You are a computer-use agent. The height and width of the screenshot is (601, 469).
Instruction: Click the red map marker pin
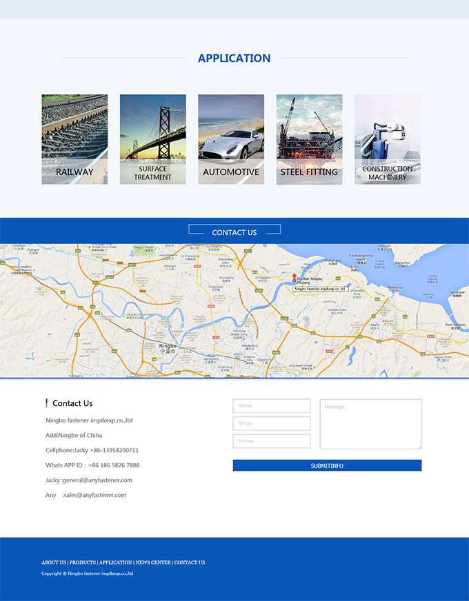click(295, 278)
